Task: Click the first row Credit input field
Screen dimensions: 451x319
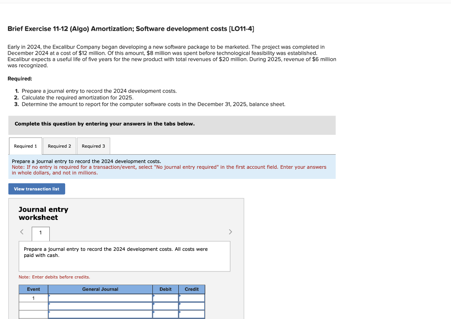Action: 192,298
